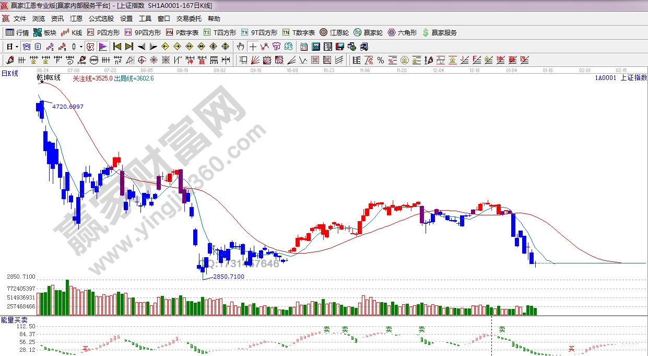
Task: Click the 2850.7100 low price label
Action: pyautogui.click(x=229, y=277)
